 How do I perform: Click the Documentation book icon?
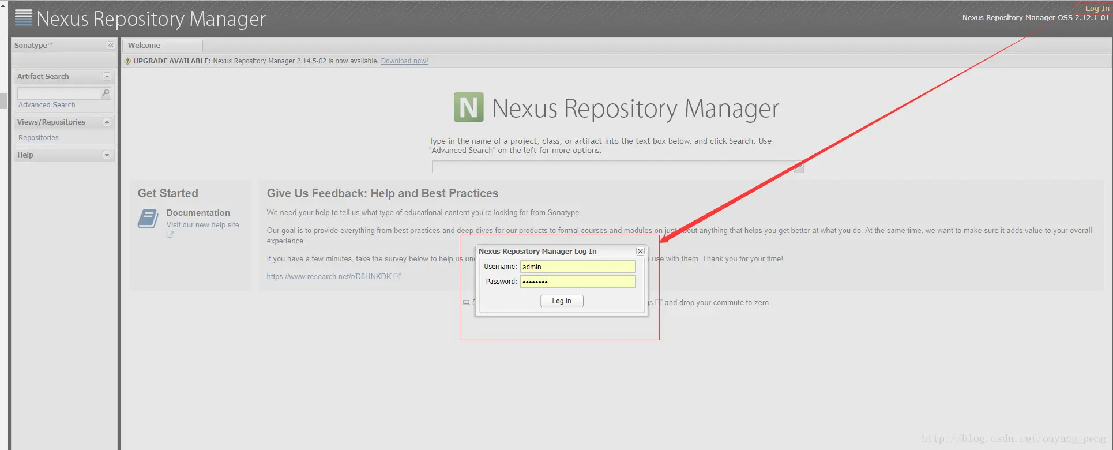click(x=148, y=219)
